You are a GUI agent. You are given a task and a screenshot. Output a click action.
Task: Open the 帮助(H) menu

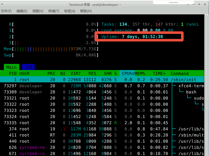(86, 11)
